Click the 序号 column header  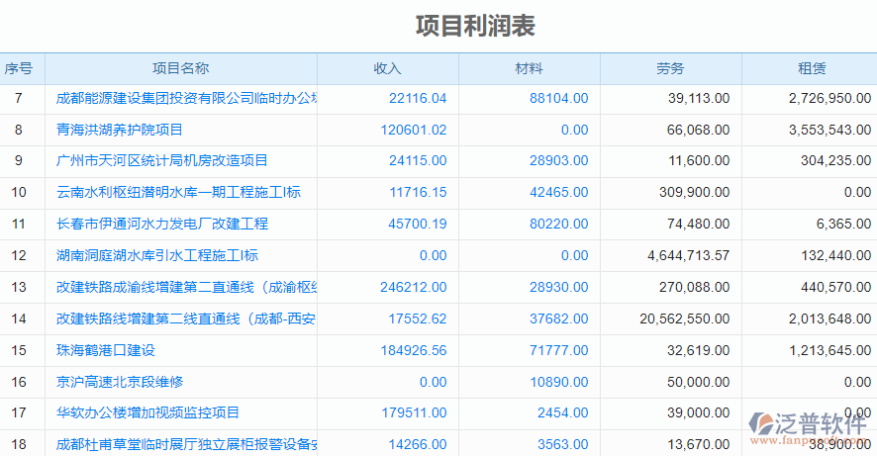click(x=19, y=69)
